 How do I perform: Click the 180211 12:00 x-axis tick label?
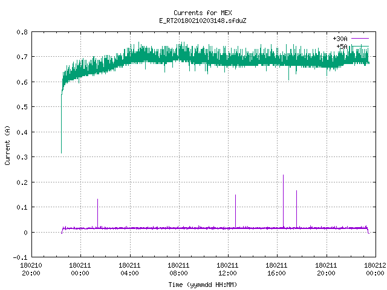click(x=227, y=269)
